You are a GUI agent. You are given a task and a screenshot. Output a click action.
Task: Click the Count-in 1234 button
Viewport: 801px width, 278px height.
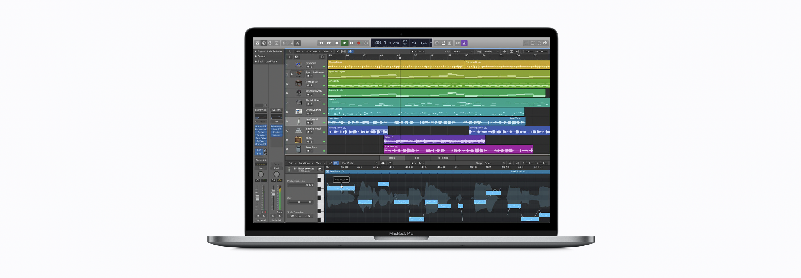point(457,43)
